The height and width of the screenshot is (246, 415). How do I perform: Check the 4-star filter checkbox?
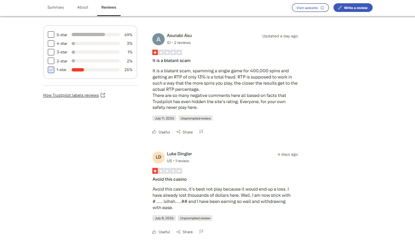tap(51, 43)
